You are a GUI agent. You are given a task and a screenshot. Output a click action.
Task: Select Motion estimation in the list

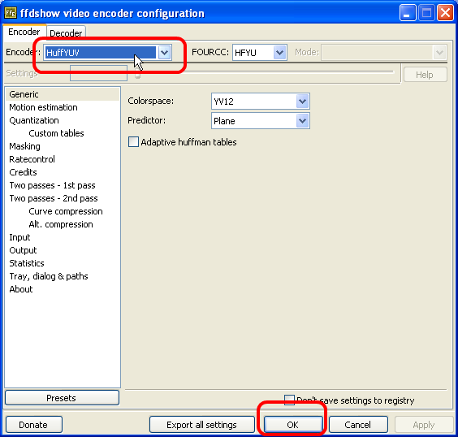coord(44,107)
